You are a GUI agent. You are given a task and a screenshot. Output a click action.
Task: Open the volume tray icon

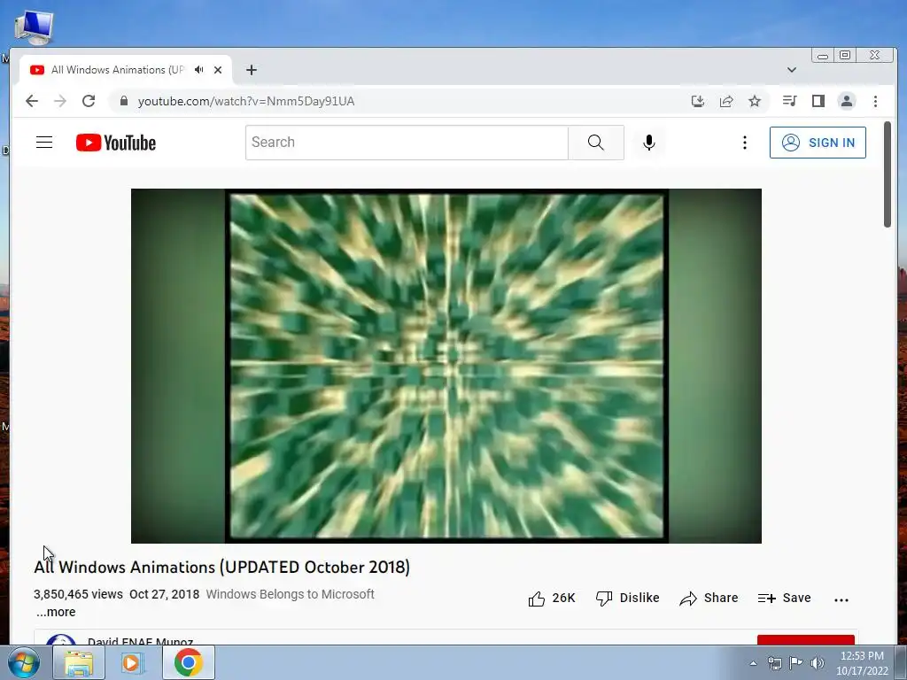click(817, 663)
